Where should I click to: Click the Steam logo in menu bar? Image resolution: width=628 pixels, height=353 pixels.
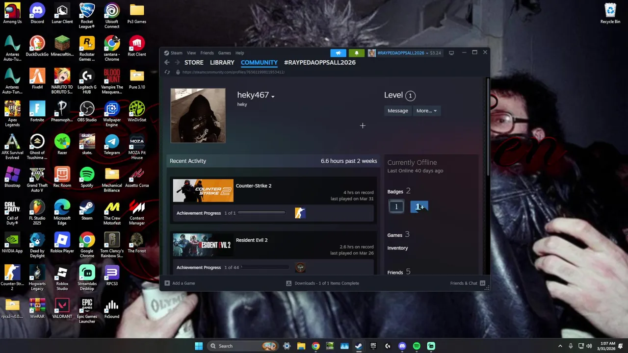click(x=166, y=53)
